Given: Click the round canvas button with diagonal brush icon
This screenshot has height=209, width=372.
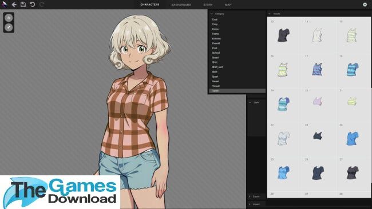Looking at the screenshot, I should (x=9, y=27).
